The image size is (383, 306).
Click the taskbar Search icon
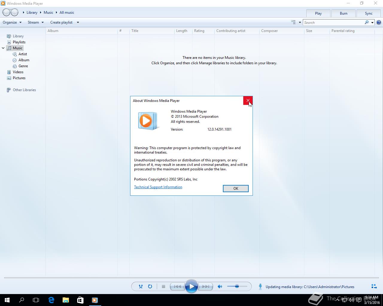tap(22, 300)
